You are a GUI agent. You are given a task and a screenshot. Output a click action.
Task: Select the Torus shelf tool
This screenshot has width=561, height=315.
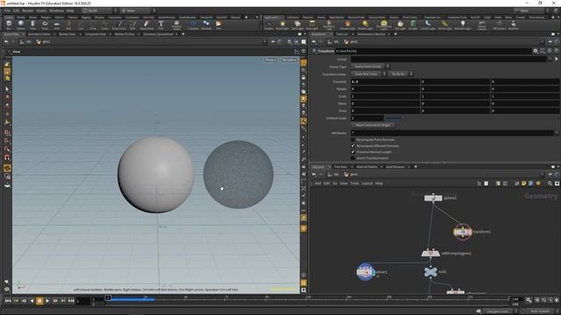[45, 24]
